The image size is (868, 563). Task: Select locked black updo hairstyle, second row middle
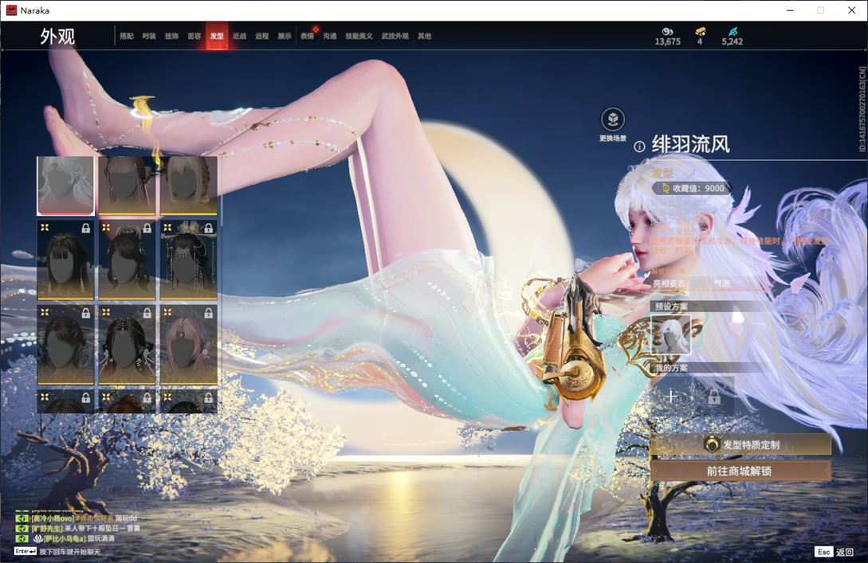tap(127, 260)
